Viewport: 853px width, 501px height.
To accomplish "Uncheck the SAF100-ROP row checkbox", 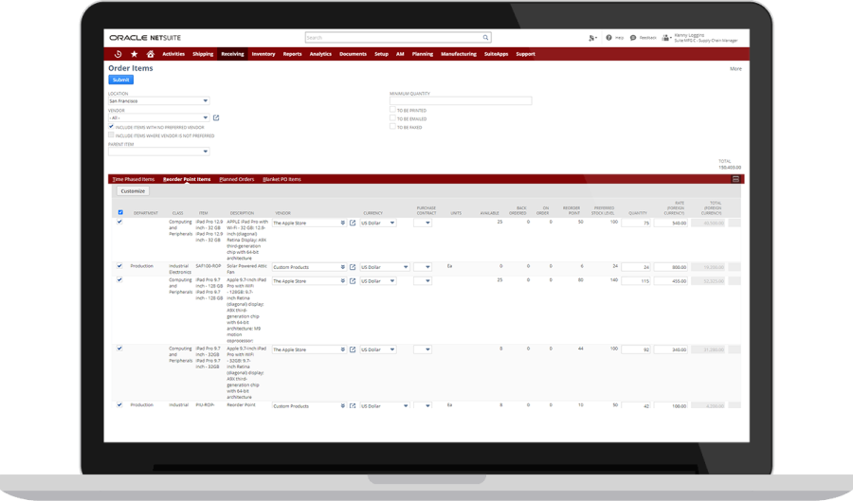I will 119,266.
